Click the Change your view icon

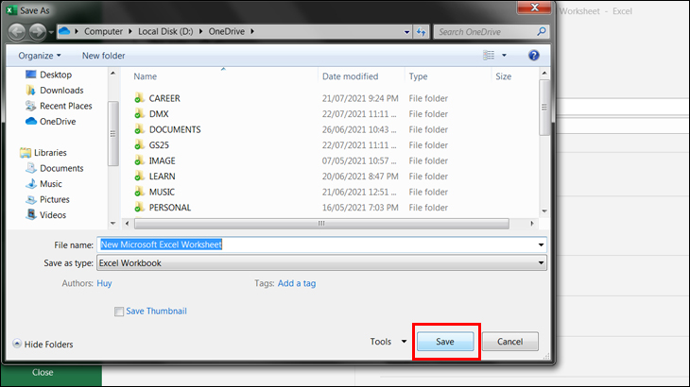click(x=489, y=56)
